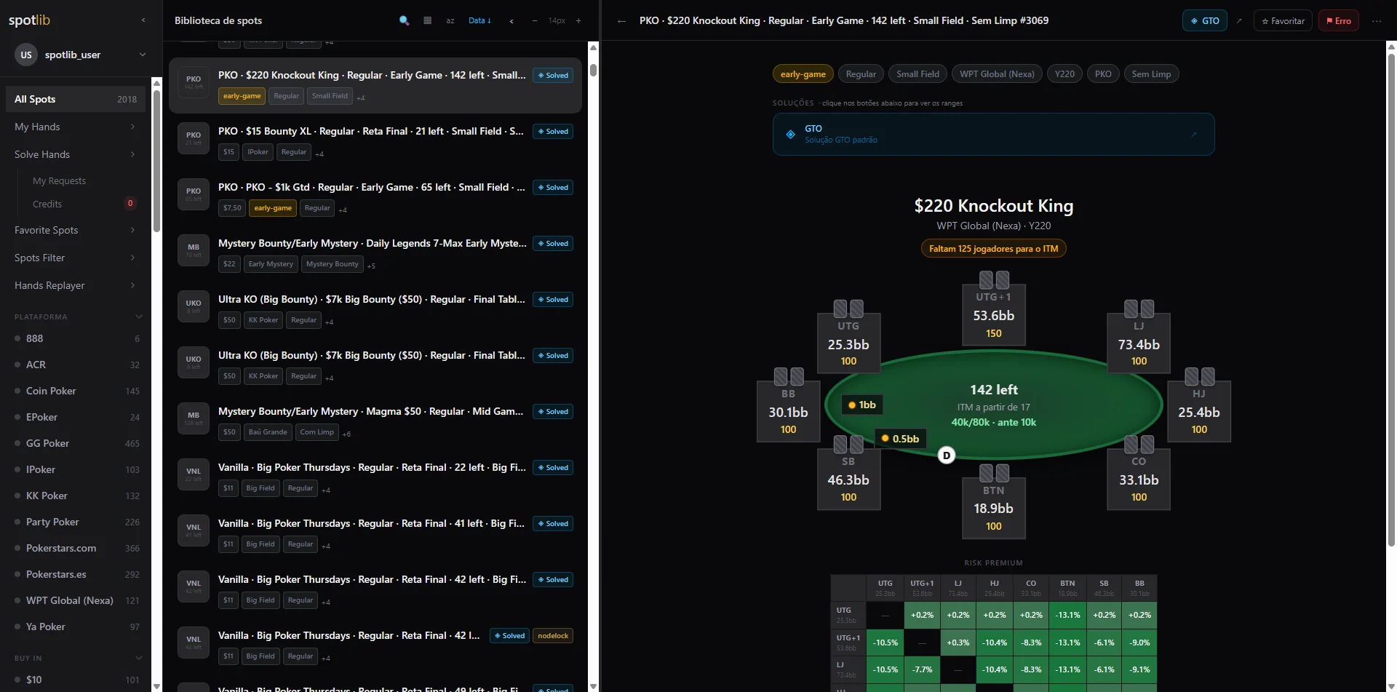Go back using the left arrow beside the spot title
Image resolution: width=1397 pixels, height=692 pixels.
click(621, 21)
